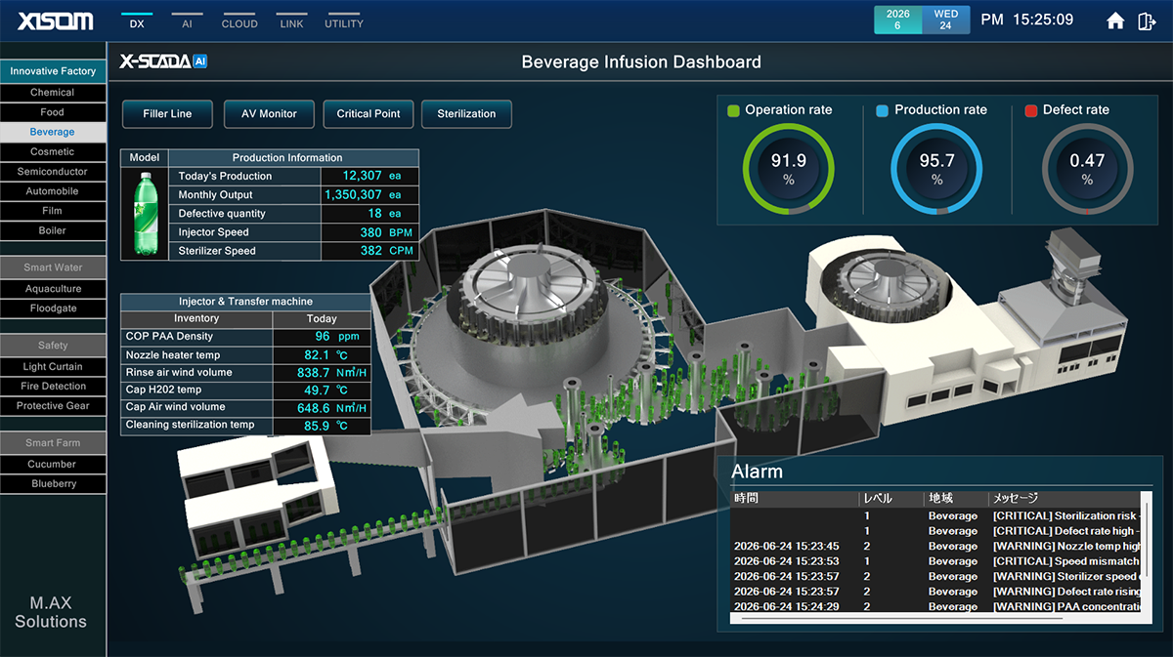Click the Operation rate 91.9% gauge
The height and width of the screenshot is (657, 1173).
click(x=789, y=168)
